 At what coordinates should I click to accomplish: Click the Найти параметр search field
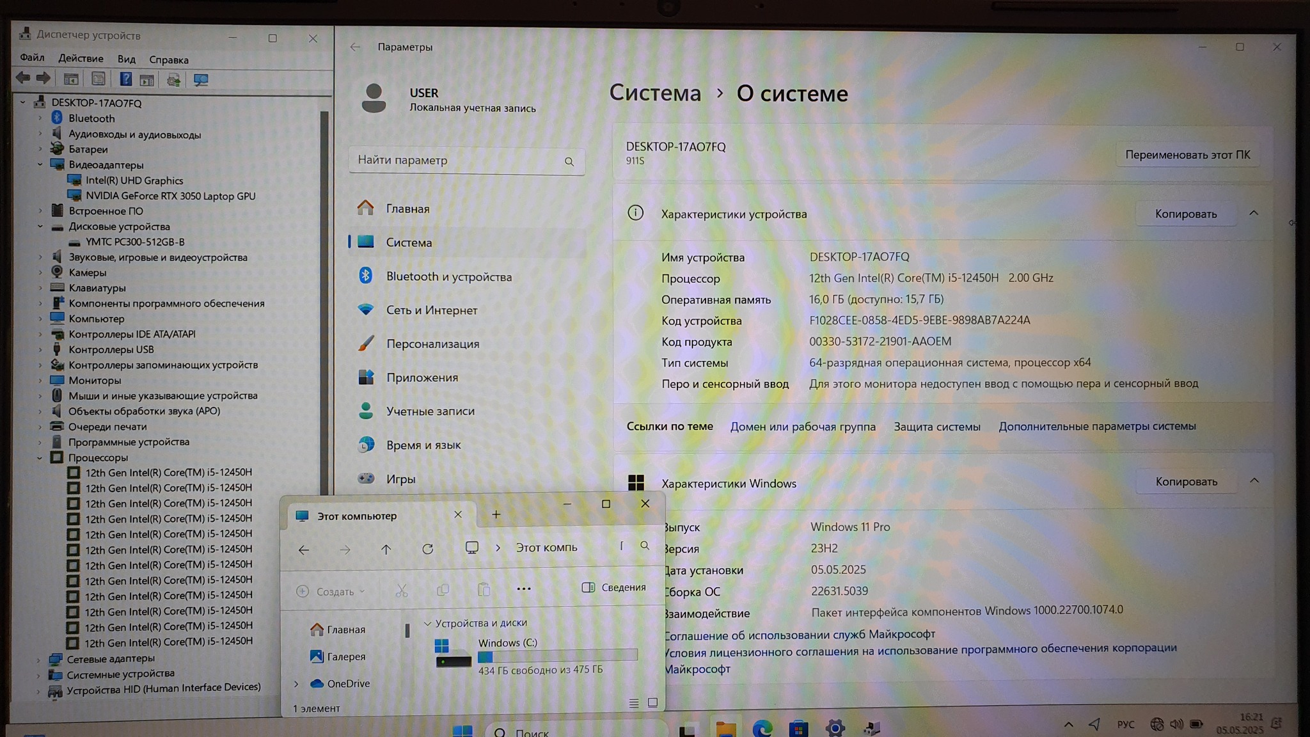pyautogui.click(x=457, y=160)
